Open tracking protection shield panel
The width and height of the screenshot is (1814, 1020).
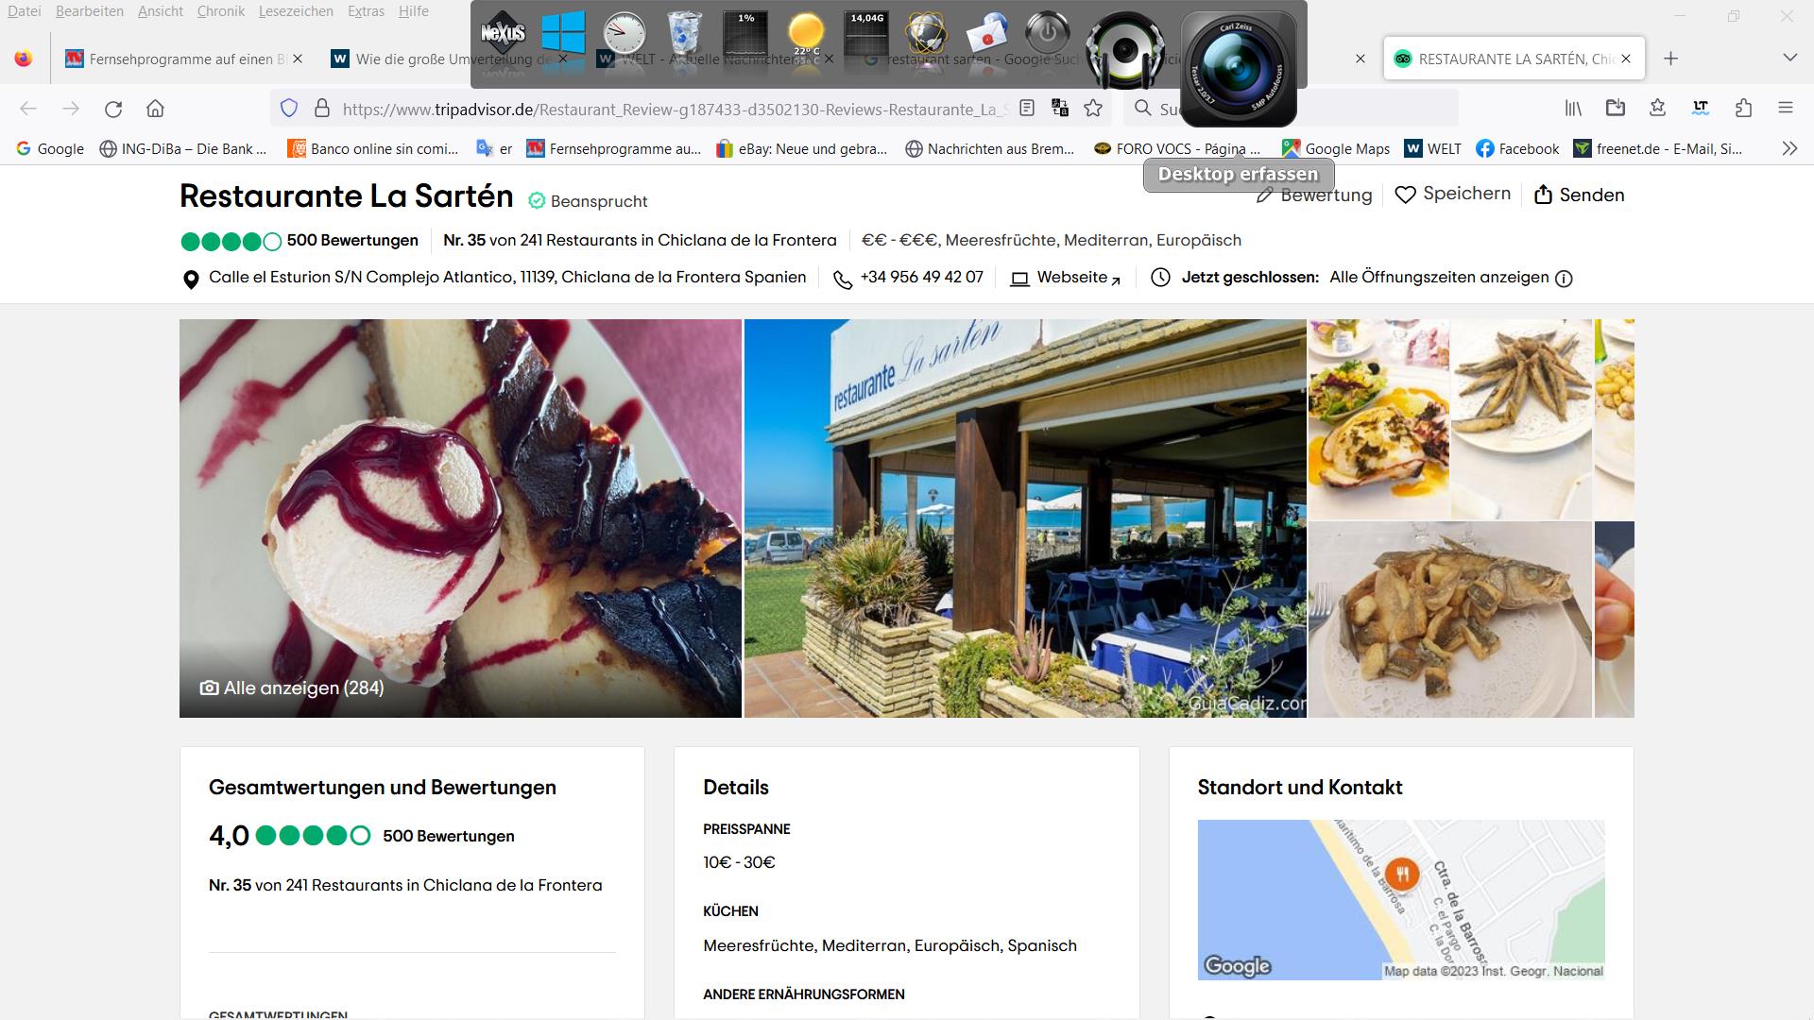(x=289, y=109)
